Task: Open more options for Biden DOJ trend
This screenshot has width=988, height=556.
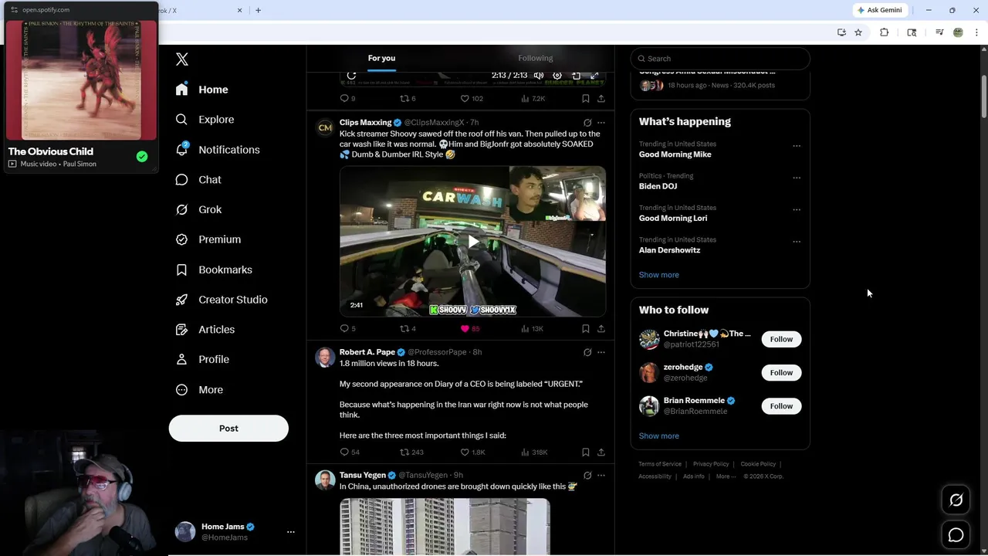Action: click(797, 178)
